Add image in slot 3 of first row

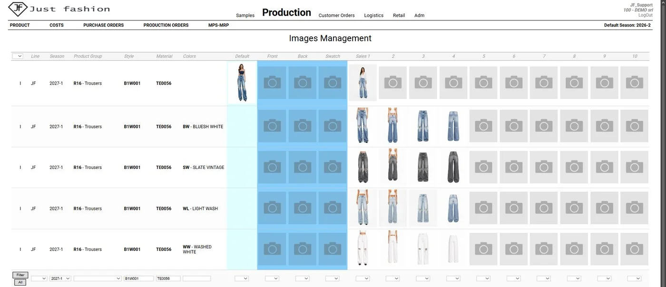[423, 83]
